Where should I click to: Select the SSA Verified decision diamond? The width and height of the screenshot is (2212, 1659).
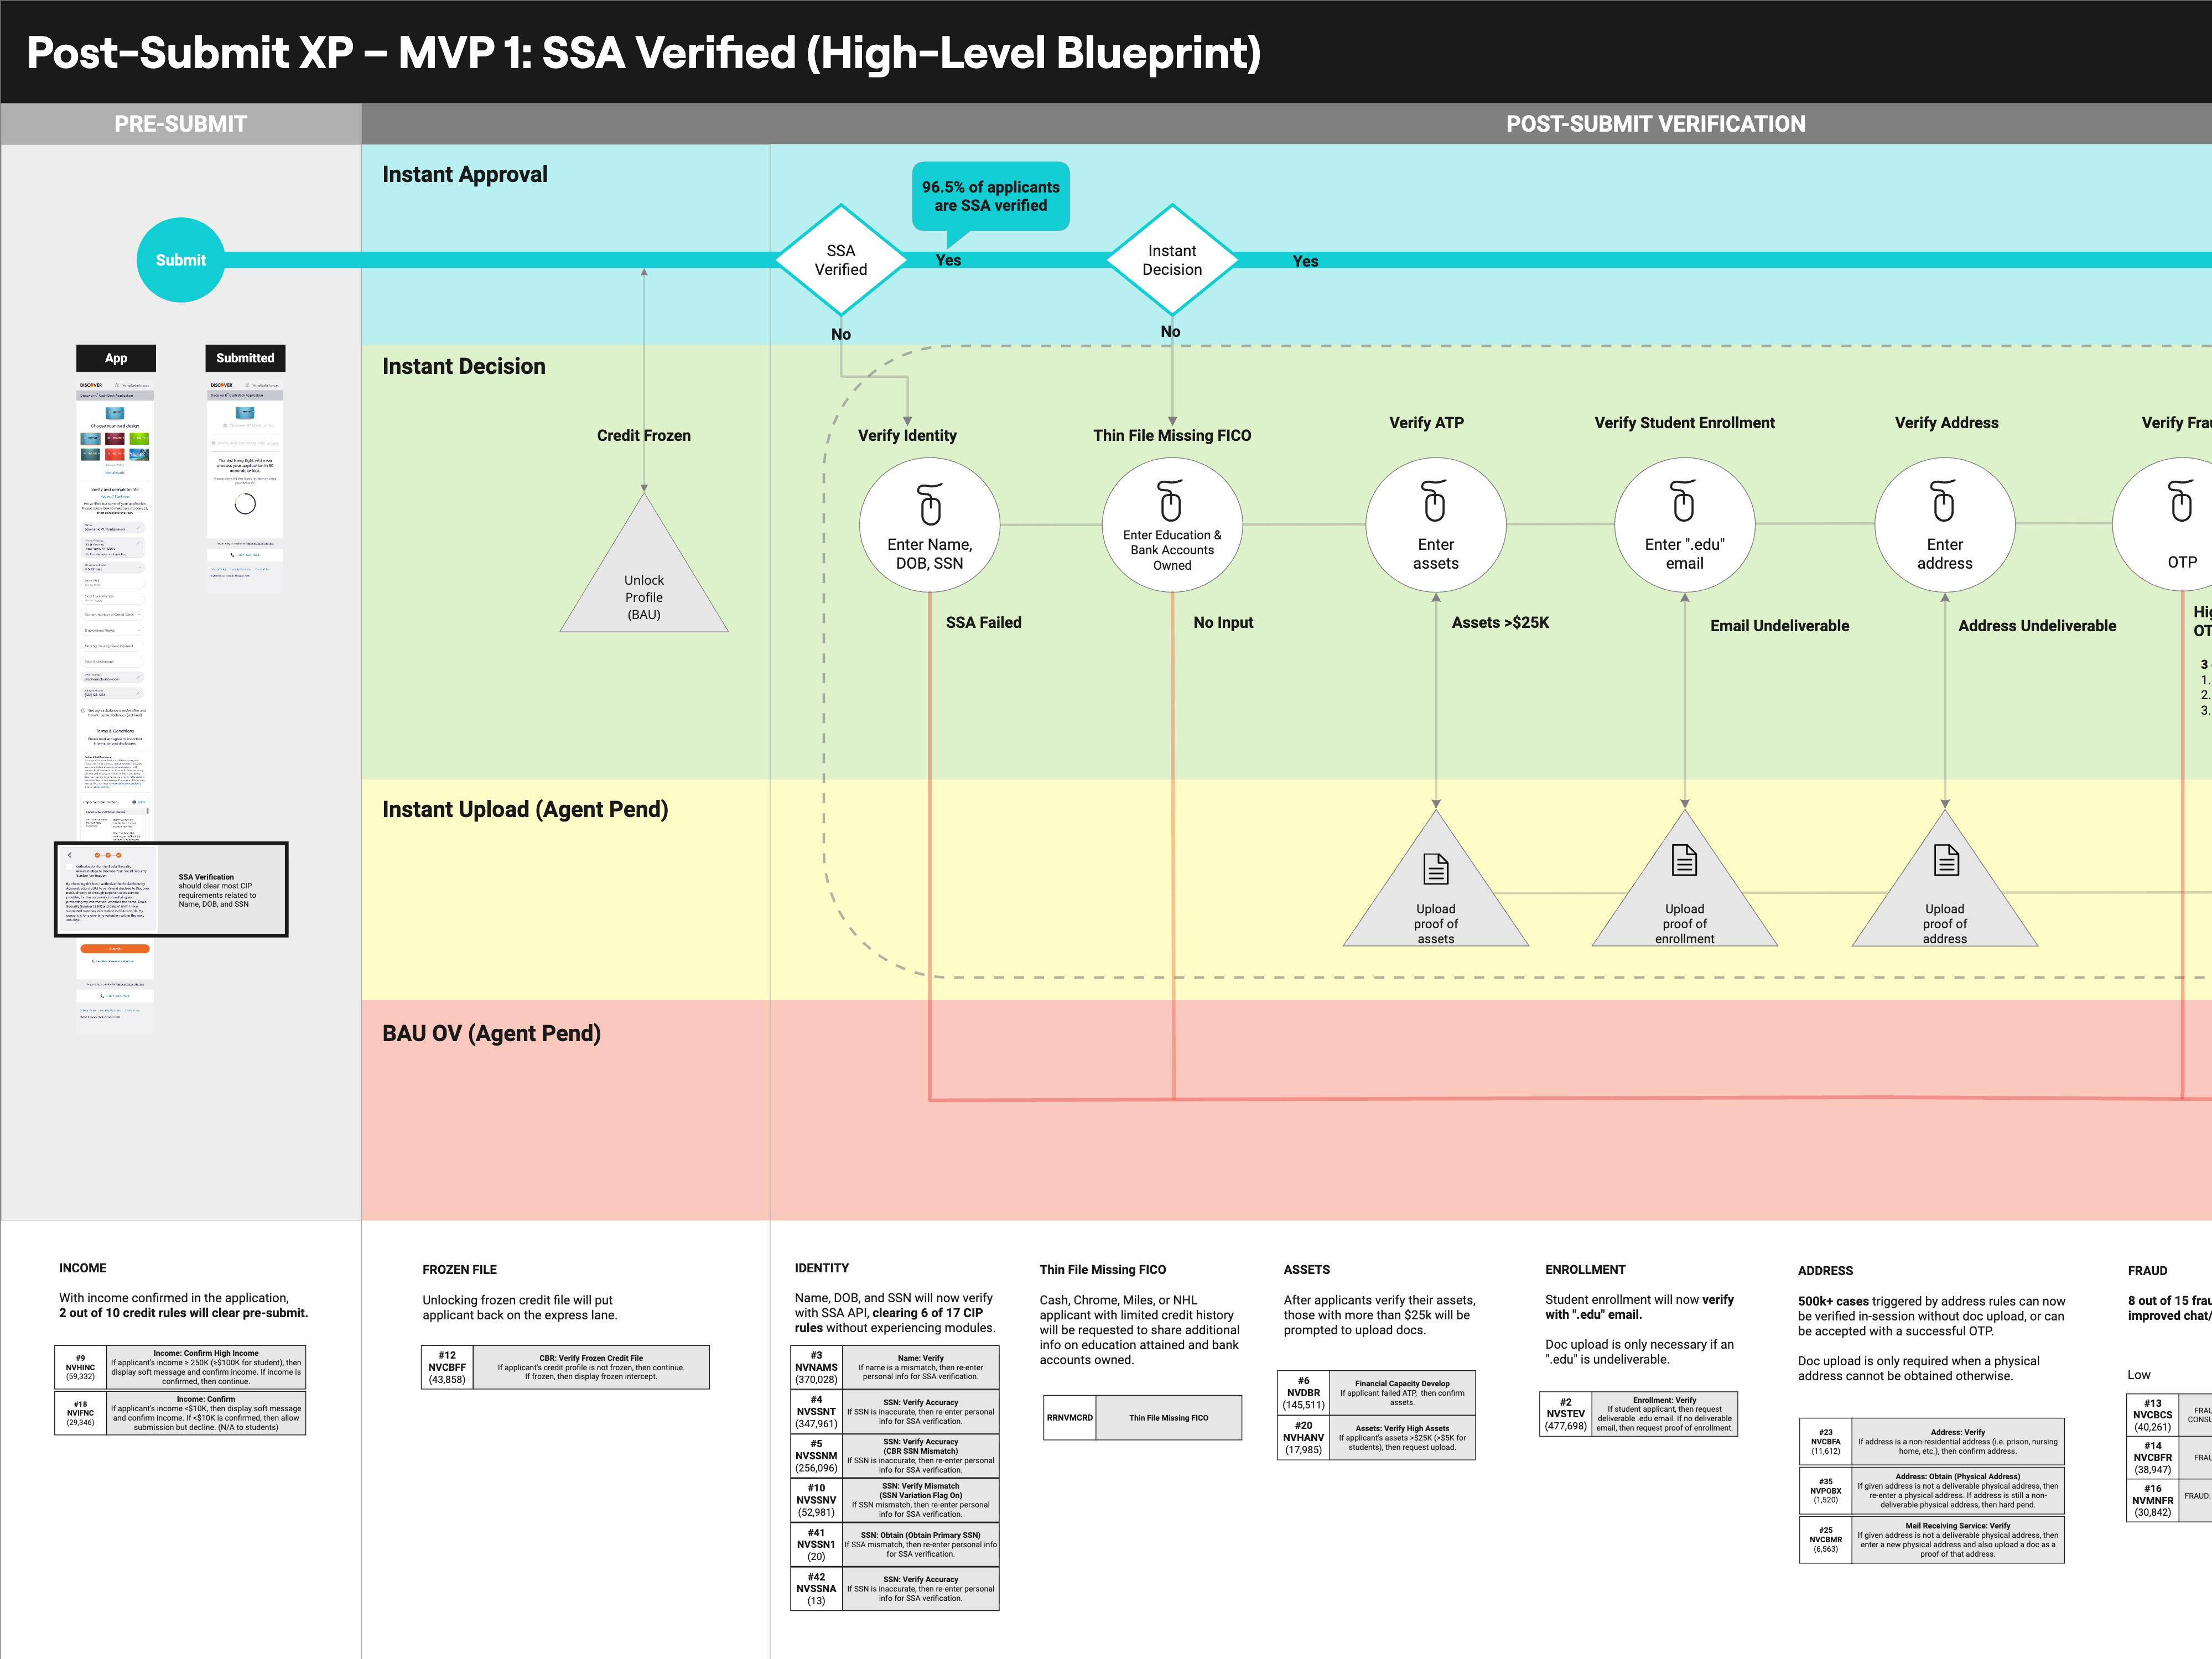click(x=840, y=260)
